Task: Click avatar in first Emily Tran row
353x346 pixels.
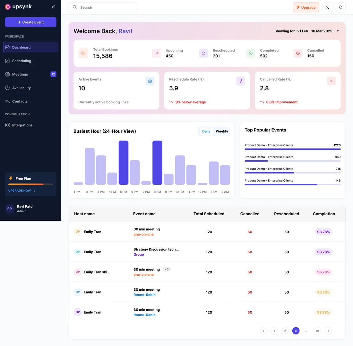Action: point(78,232)
